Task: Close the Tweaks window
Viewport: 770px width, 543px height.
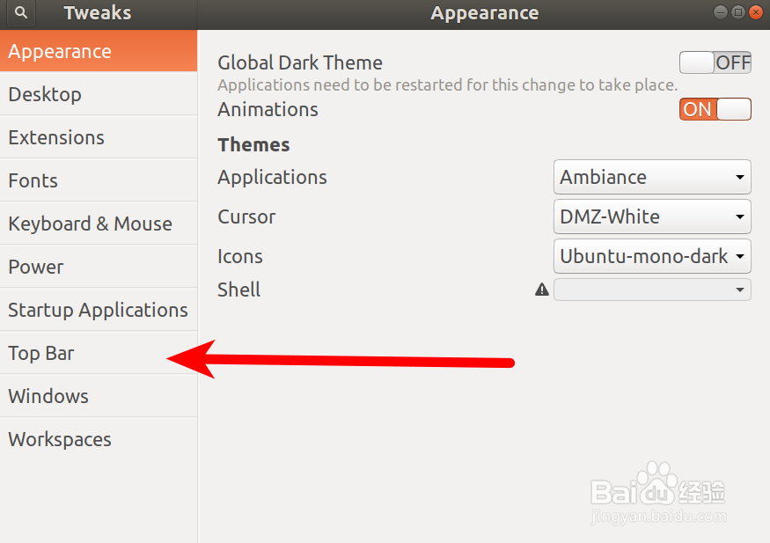Action: 756,12
